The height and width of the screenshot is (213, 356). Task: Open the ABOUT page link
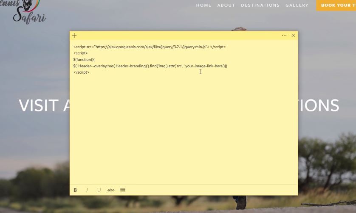(x=226, y=5)
